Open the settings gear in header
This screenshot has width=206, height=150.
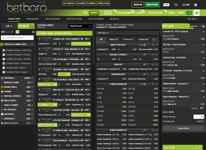coord(195,5)
